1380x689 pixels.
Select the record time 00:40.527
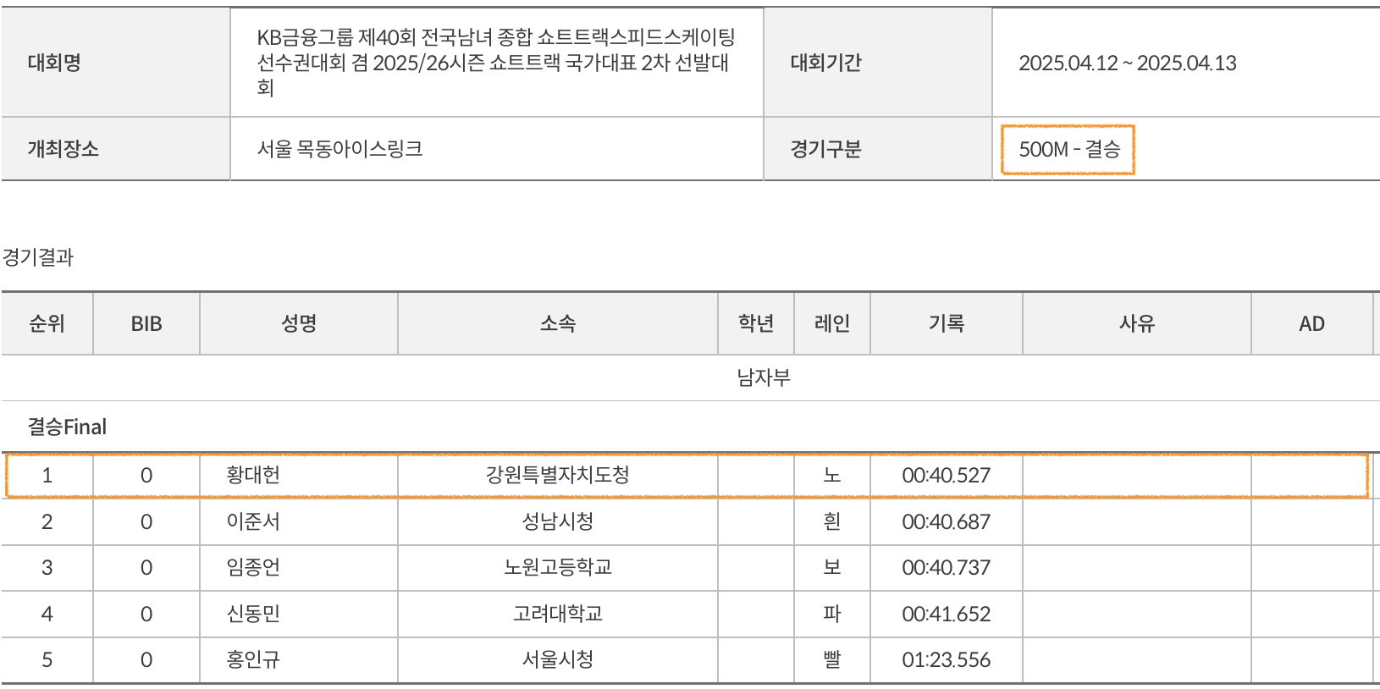point(946,476)
